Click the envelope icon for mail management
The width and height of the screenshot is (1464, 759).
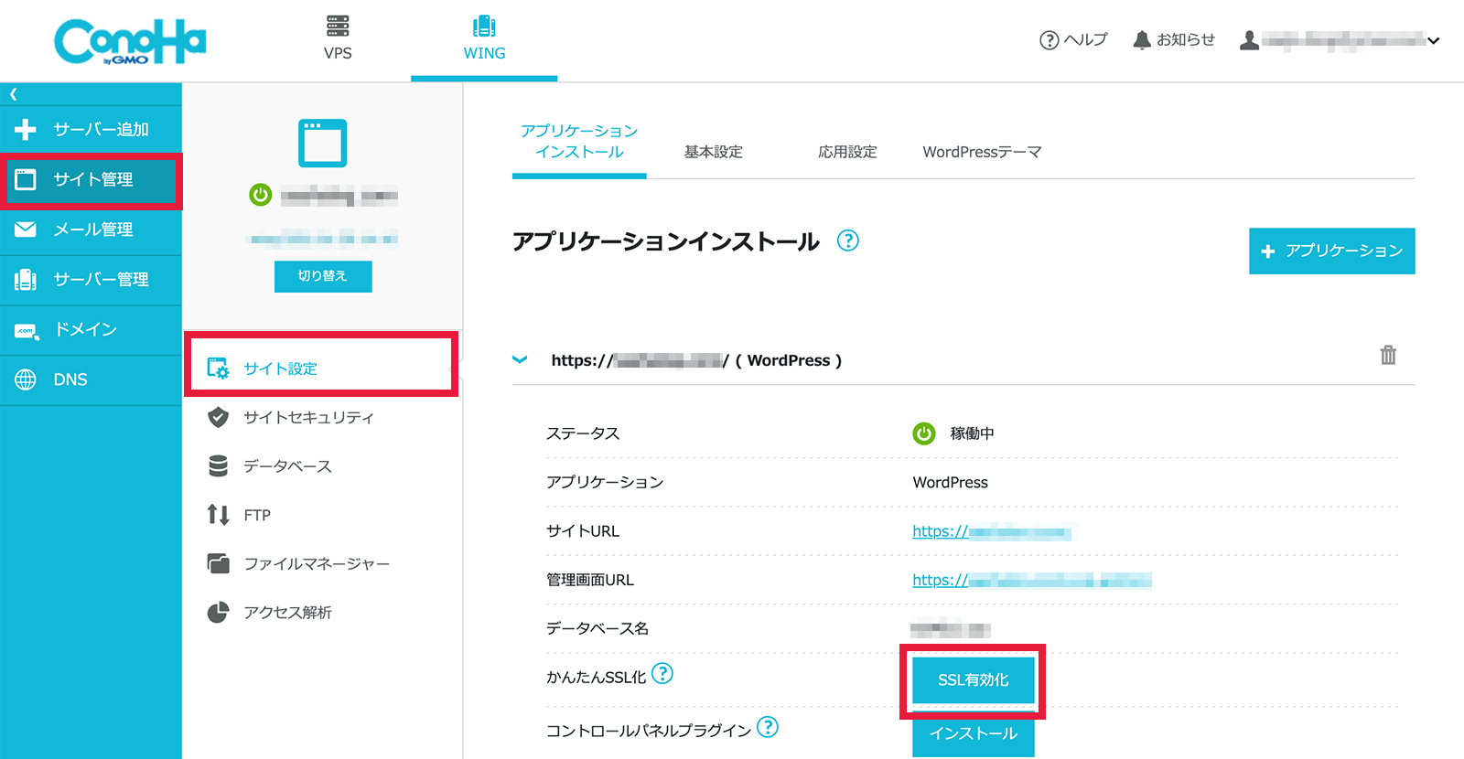26,230
